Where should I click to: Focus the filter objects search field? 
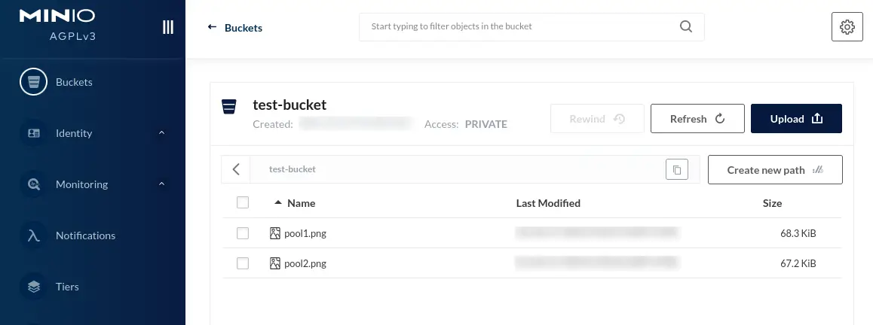click(x=531, y=26)
